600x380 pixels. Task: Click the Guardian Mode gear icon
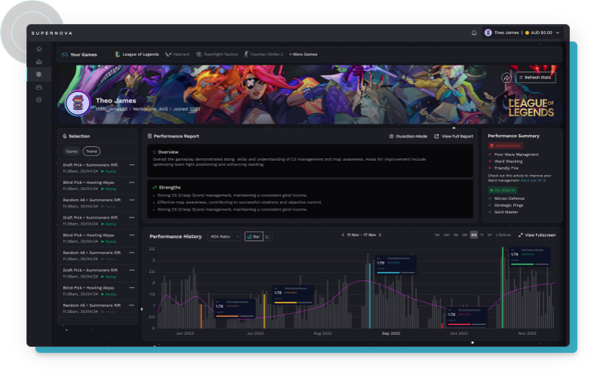[x=391, y=136]
